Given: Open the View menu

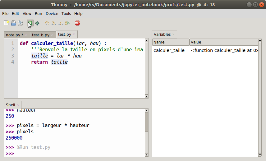Looking at the screenshot, I should [27, 14].
